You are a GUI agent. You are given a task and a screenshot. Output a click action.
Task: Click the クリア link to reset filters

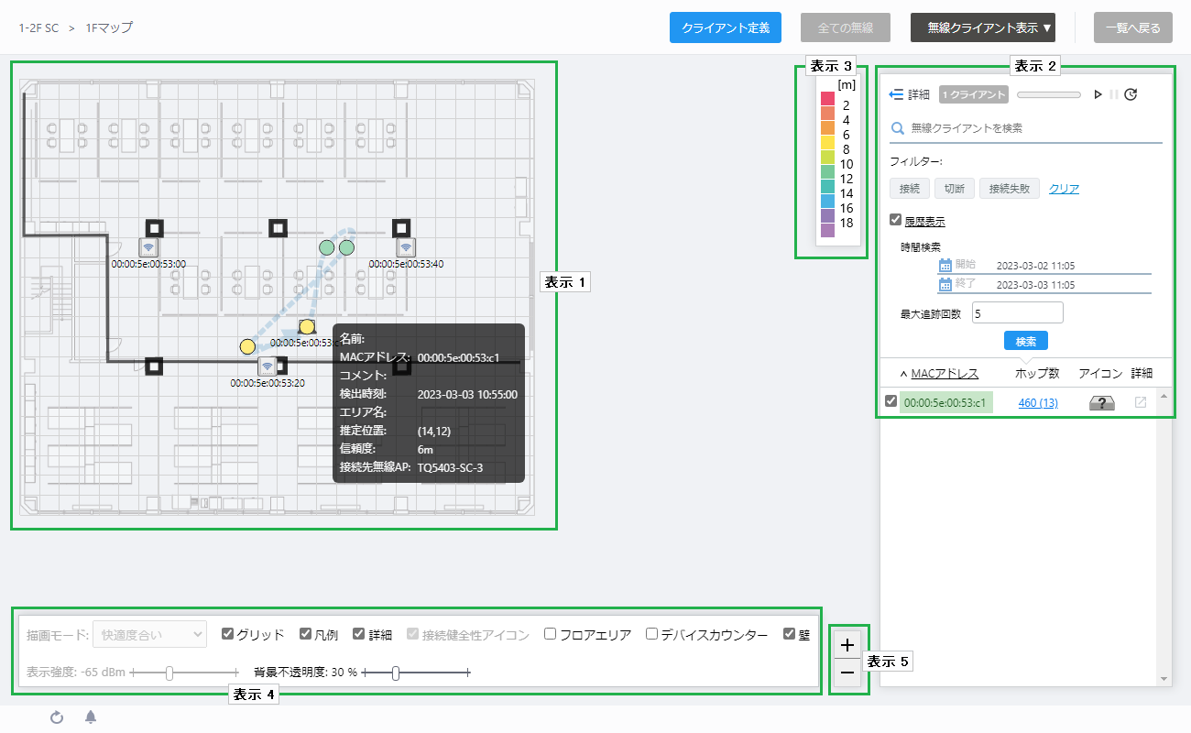[x=1064, y=189]
